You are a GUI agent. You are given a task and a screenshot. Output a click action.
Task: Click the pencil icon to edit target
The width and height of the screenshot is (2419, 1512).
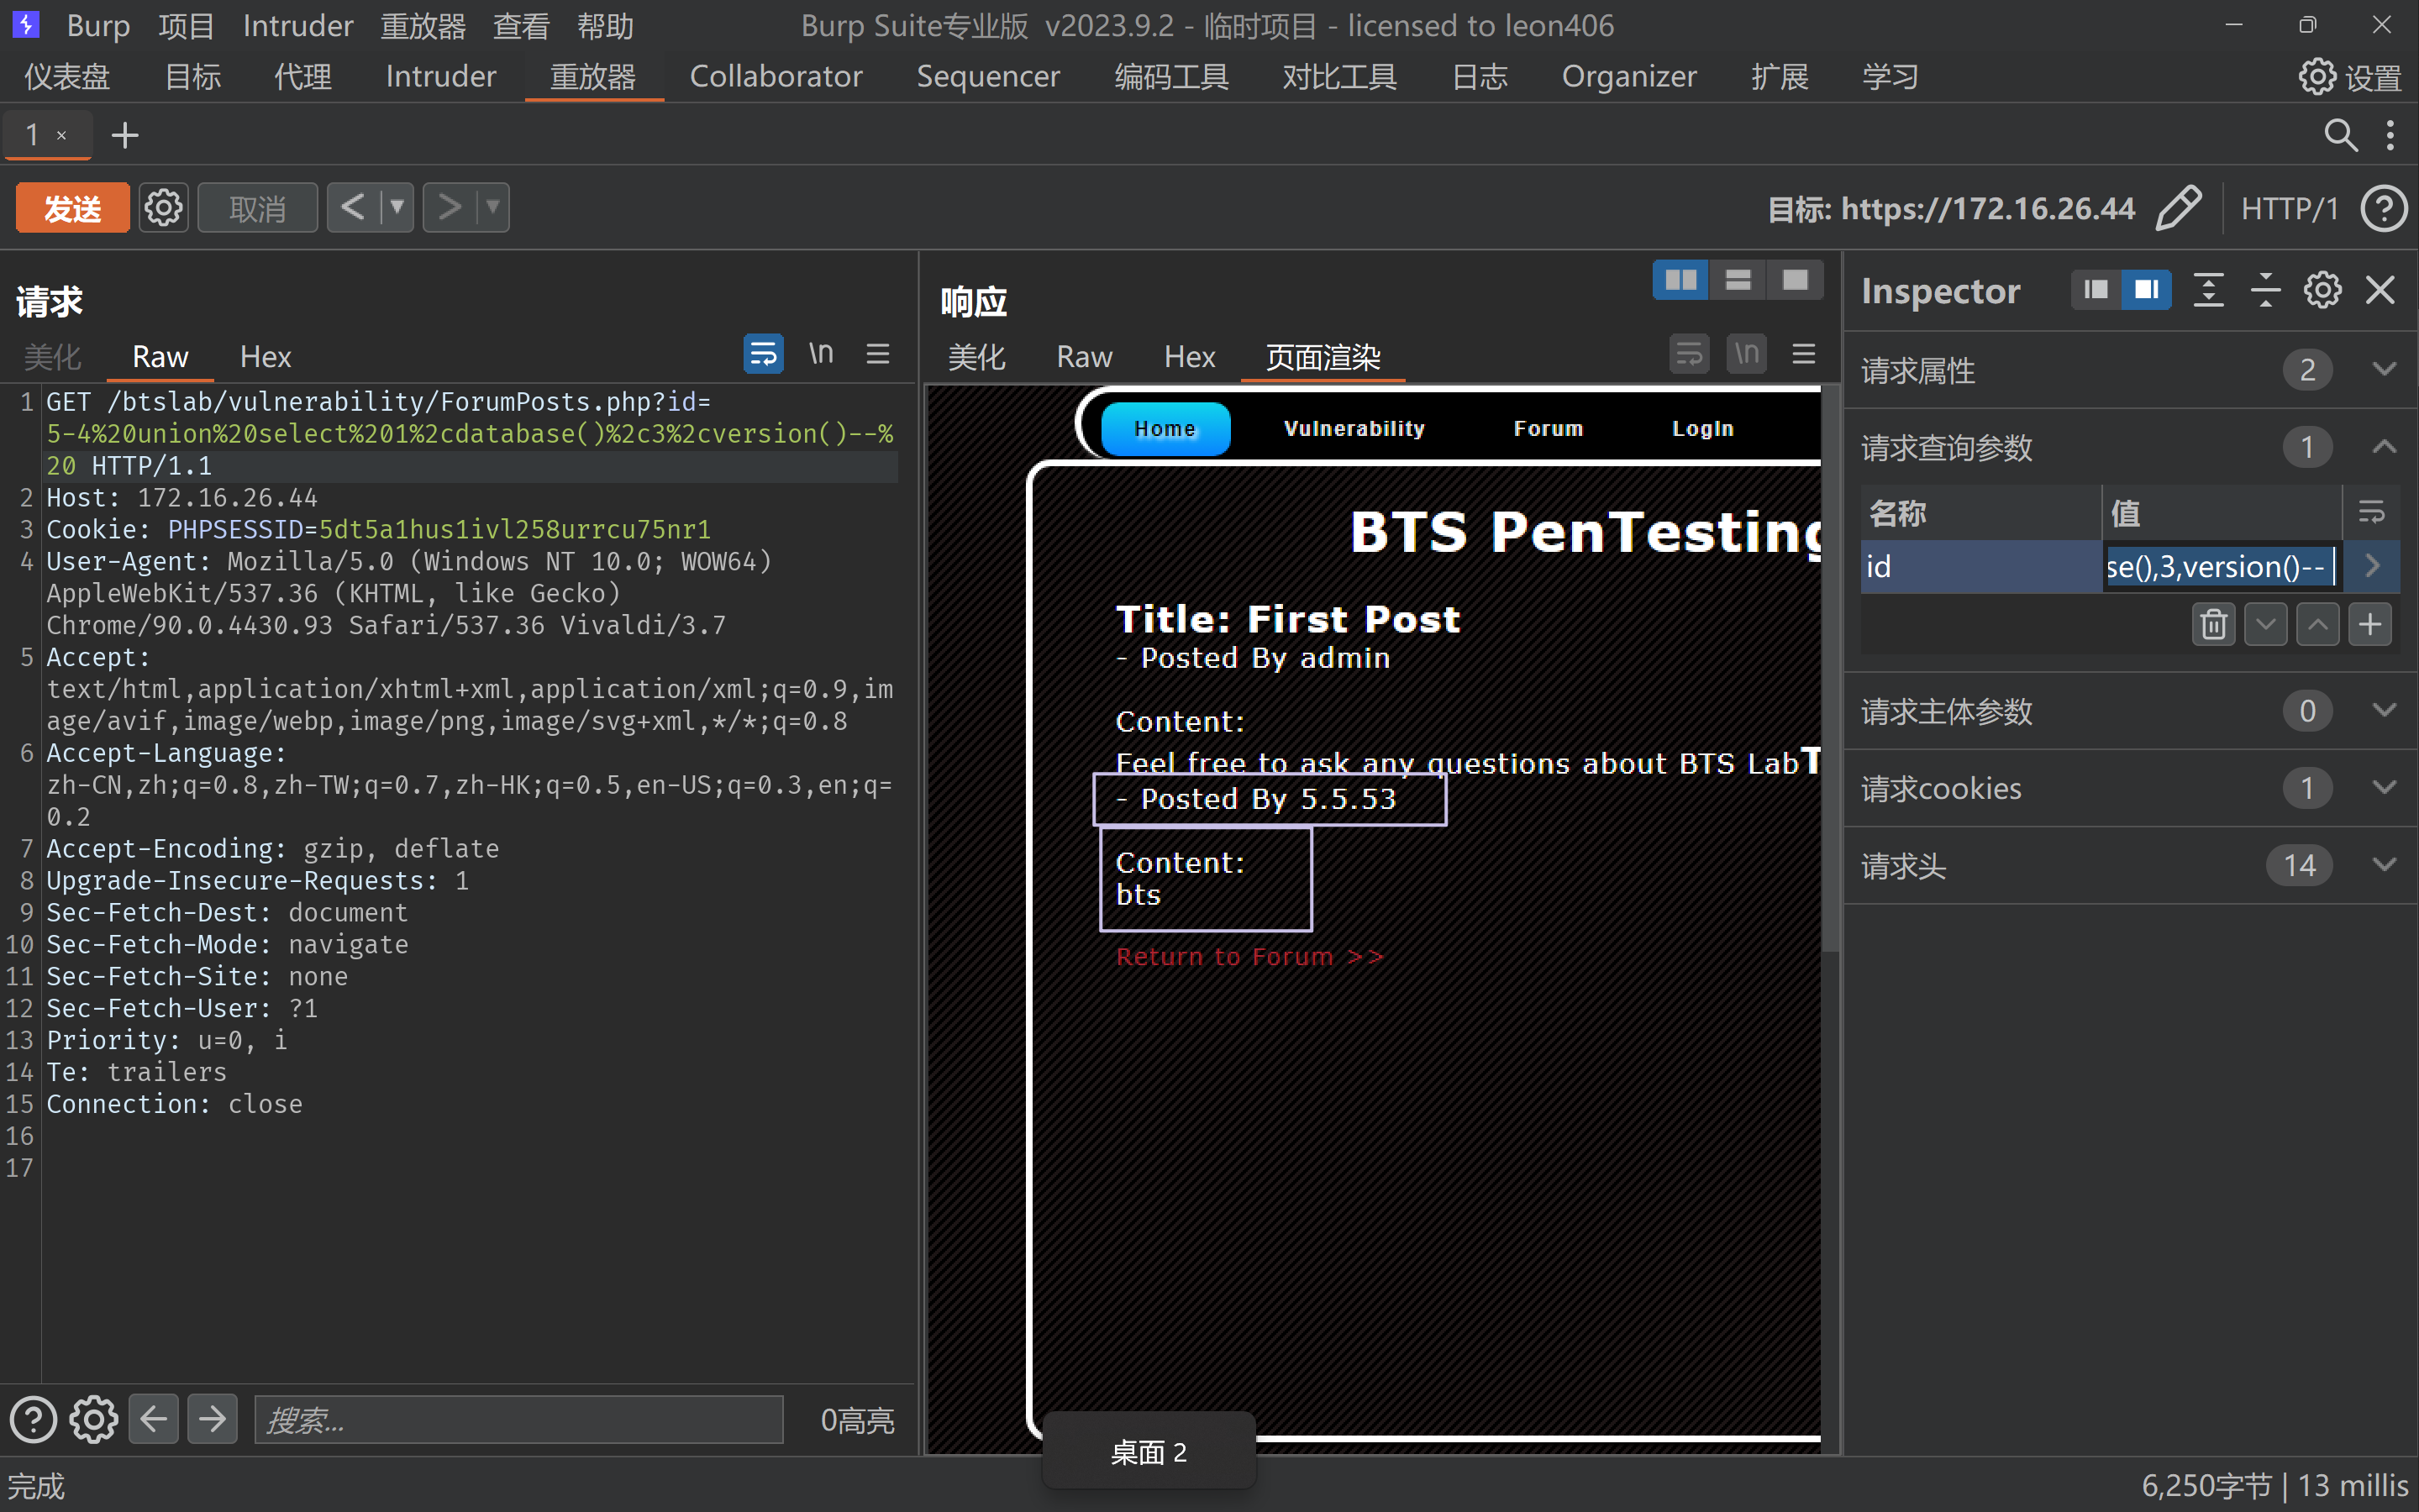[x=2177, y=208]
